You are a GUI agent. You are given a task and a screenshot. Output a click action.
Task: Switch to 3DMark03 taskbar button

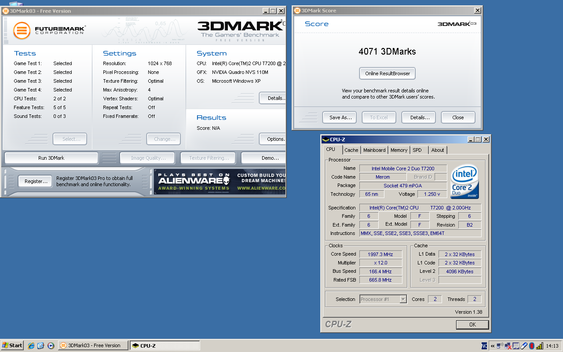(x=93, y=345)
